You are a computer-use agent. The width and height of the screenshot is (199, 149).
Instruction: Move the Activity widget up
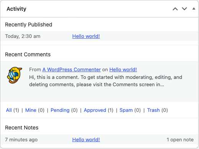175,9
